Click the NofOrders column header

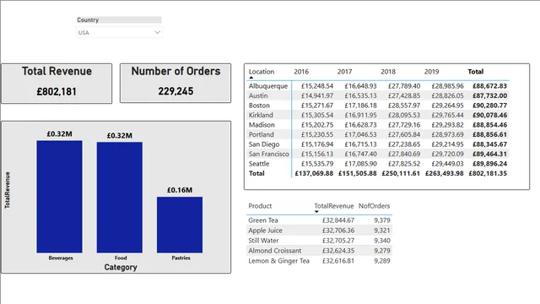tap(375, 206)
